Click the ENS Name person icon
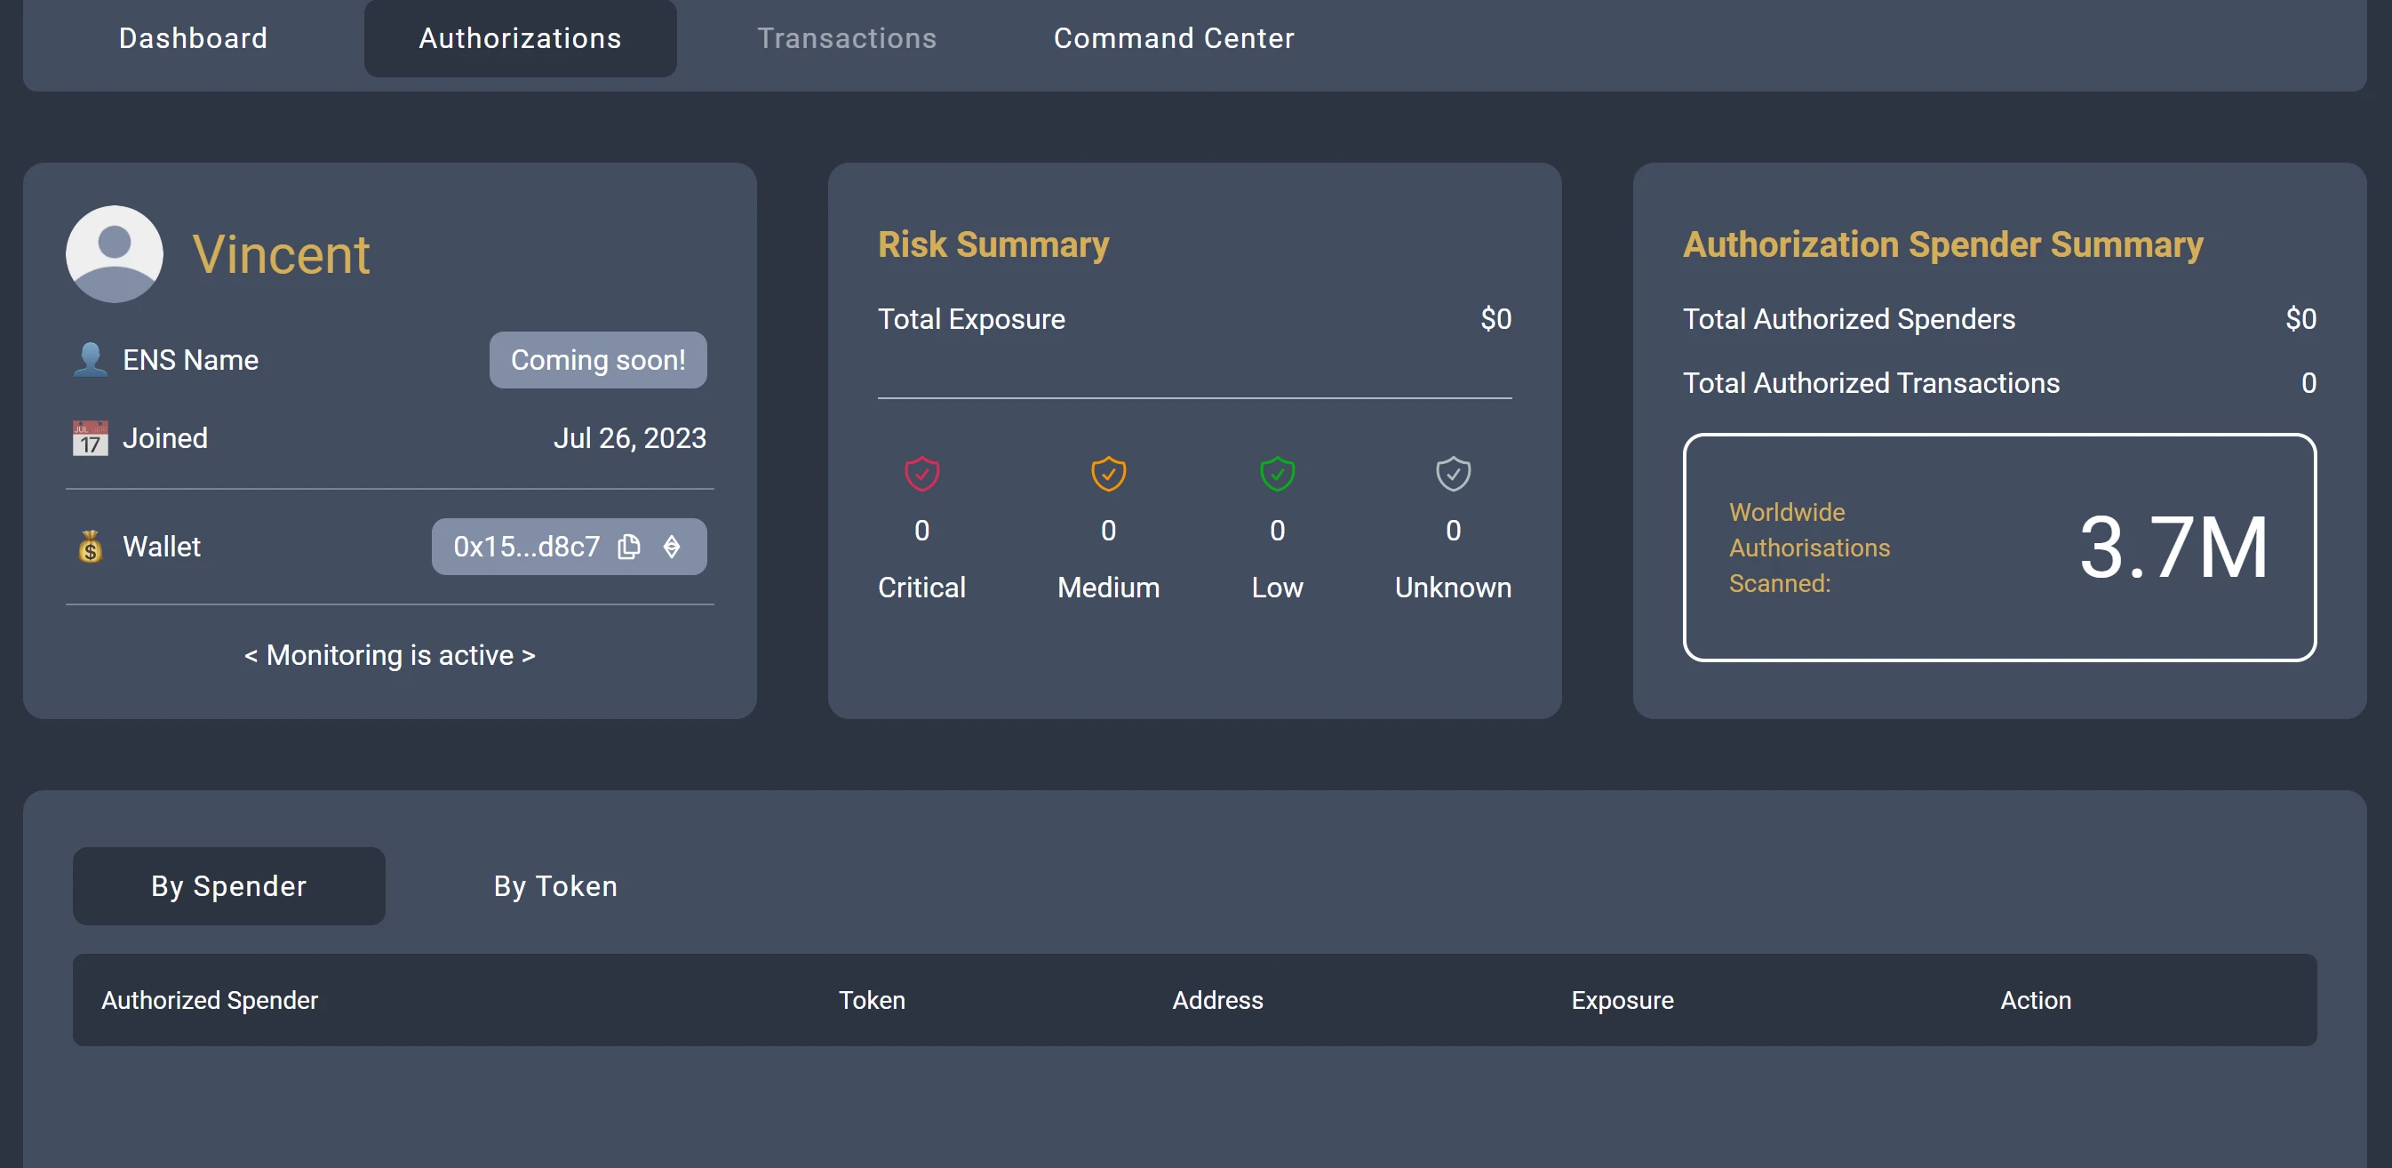This screenshot has width=2392, height=1168. [90, 360]
